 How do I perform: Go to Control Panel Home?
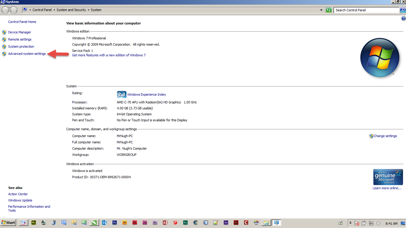(x=22, y=22)
